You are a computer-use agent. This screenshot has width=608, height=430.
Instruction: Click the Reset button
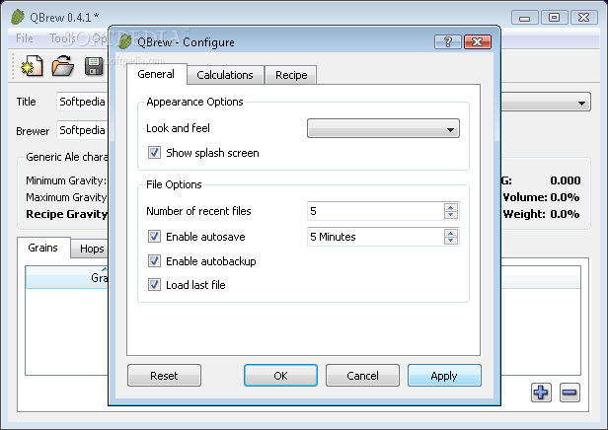164,376
